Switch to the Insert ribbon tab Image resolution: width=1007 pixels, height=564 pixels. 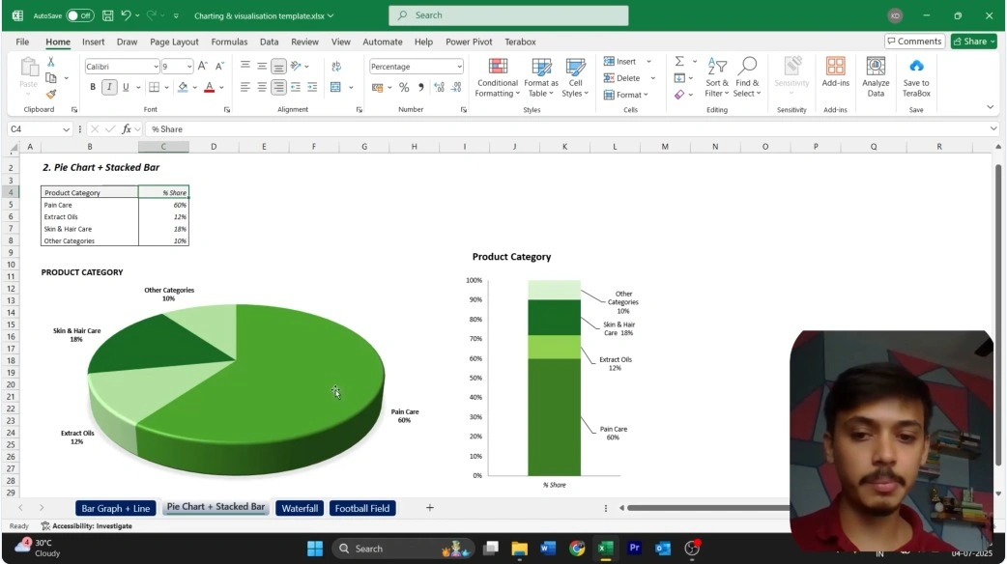coord(93,42)
